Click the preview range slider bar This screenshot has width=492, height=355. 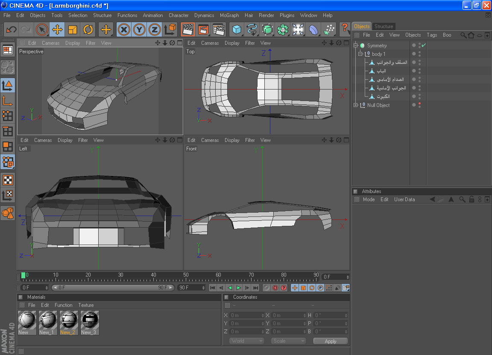pos(113,287)
